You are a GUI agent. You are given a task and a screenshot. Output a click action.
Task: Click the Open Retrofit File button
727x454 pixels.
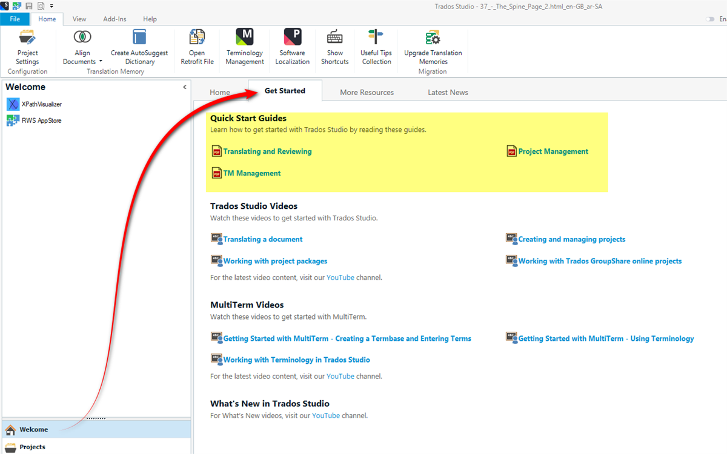(197, 47)
